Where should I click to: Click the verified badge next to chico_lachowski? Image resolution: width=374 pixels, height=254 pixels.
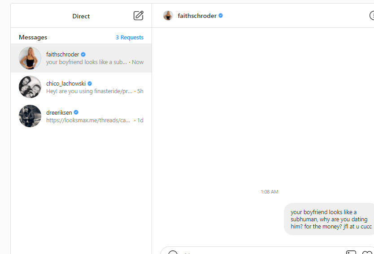[x=90, y=83]
